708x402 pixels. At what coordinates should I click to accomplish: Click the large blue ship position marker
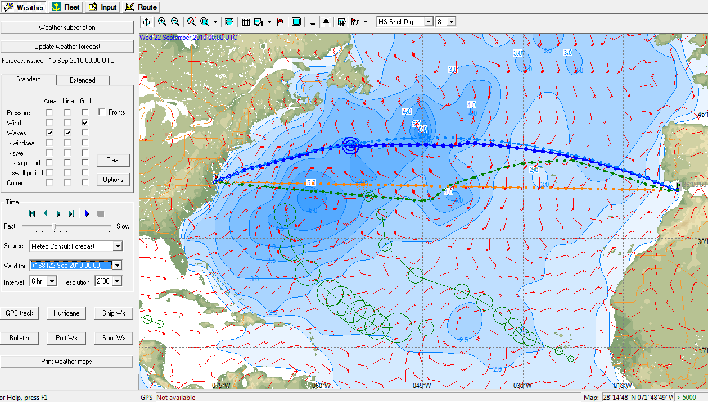[x=350, y=146]
